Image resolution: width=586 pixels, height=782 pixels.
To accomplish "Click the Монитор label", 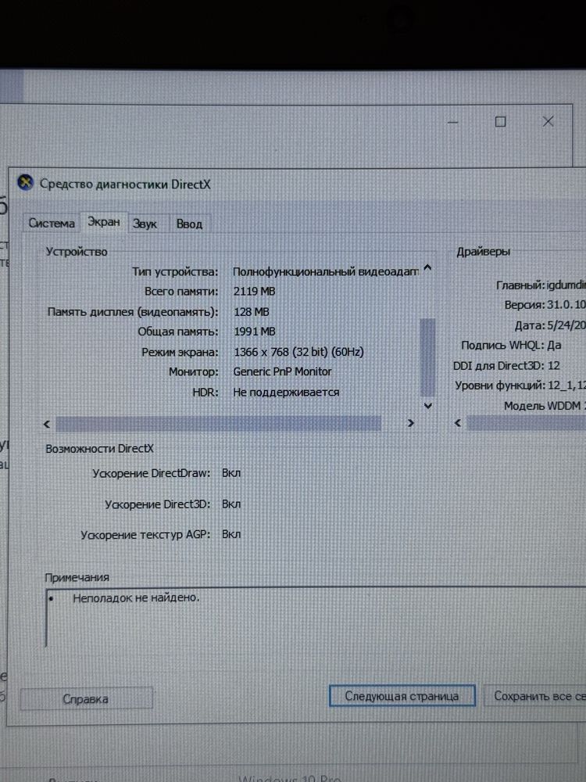I will [x=193, y=371].
